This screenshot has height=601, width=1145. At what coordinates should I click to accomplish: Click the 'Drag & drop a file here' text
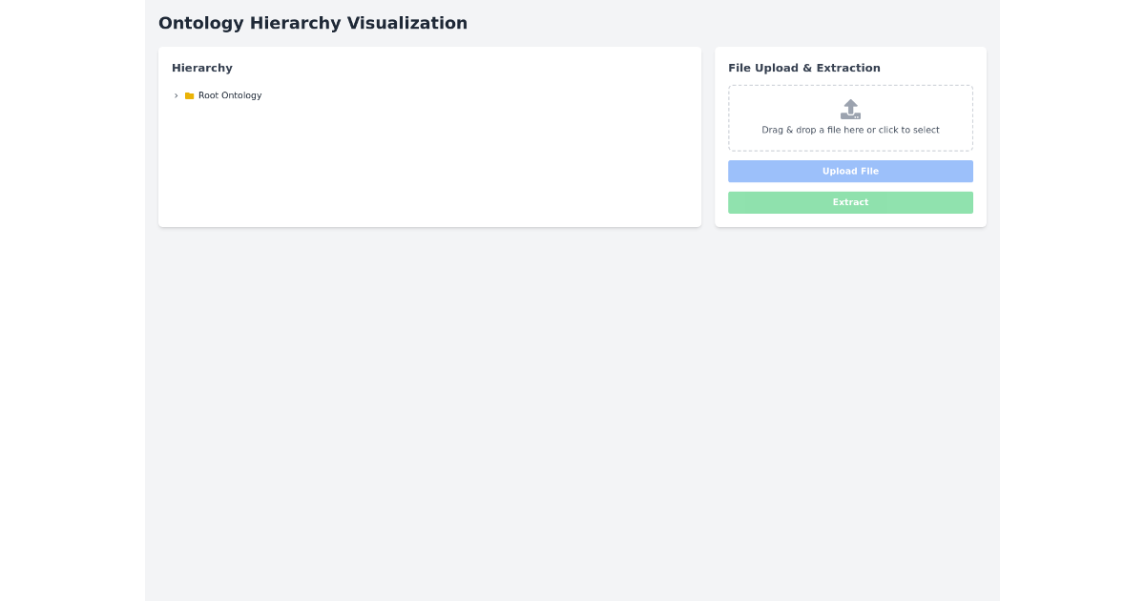pyautogui.click(x=850, y=130)
